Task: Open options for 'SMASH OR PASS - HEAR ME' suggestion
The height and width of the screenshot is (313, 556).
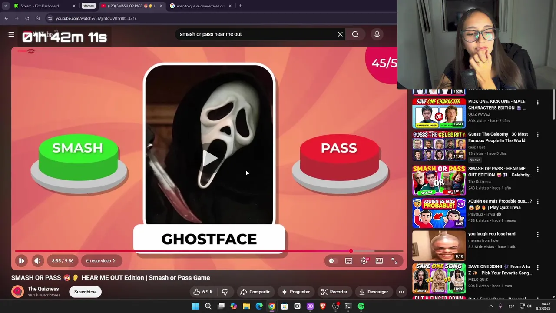Action: (x=538, y=170)
